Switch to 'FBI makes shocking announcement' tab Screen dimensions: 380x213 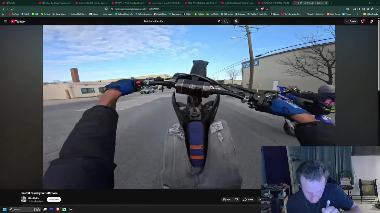(x=55, y=3)
